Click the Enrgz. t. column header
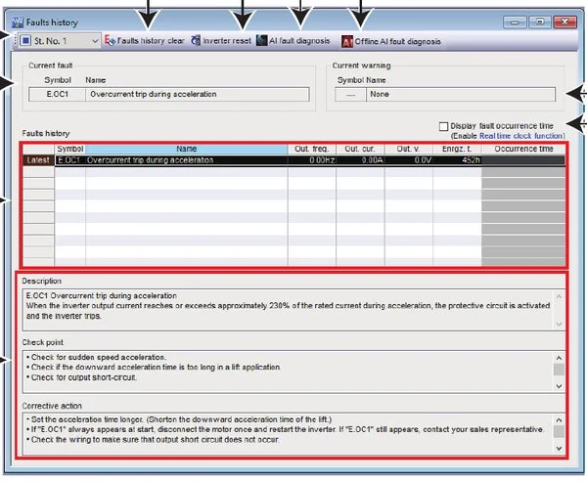 pos(457,149)
